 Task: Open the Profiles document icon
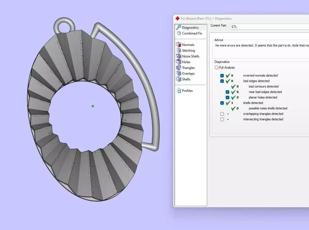(x=179, y=91)
